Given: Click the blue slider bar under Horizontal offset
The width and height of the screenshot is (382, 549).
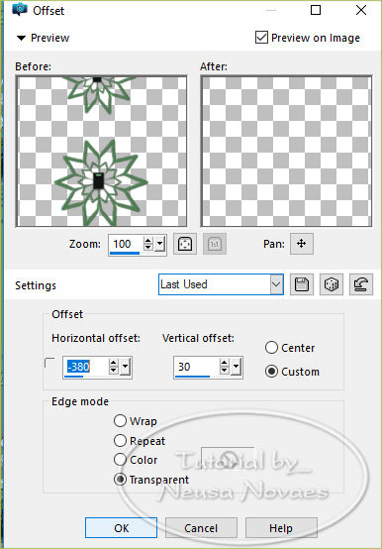Looking at the screenshot, I should click(74, 377).
